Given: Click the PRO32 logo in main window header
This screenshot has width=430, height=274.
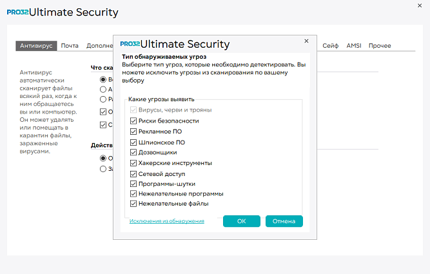Looking at the screenshot, I should pos(17,12).
